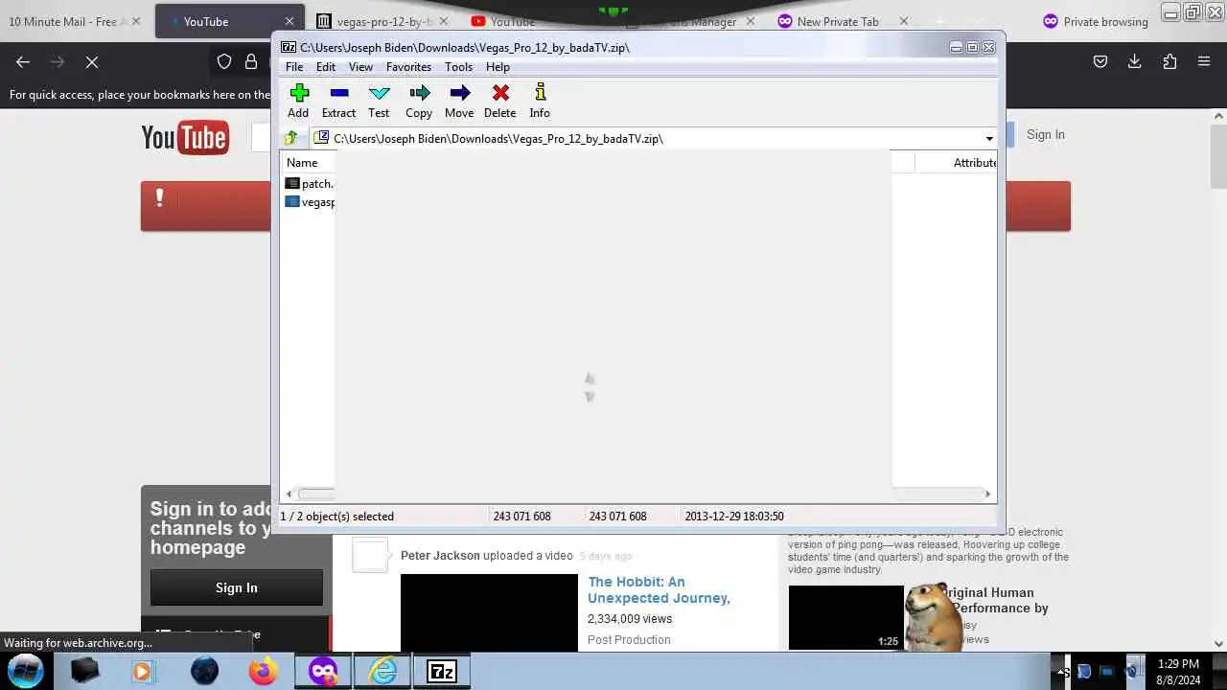Image resolution: width=1227 pixels, height=690 pixels.
Task: Click the page scrollbar down arrow
Action: pos(1218,644)
